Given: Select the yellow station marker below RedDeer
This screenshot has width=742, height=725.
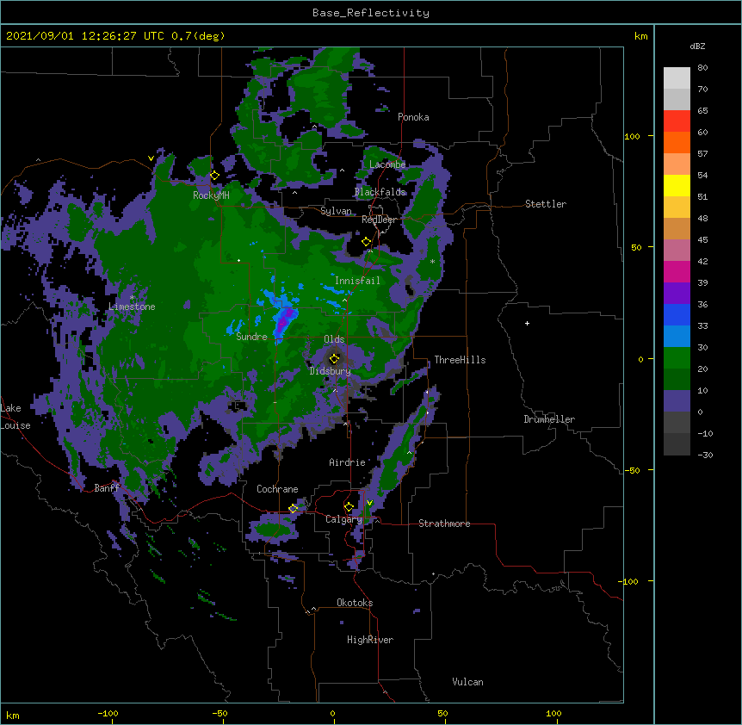Looking at the screenshot, I should point(367,242).
